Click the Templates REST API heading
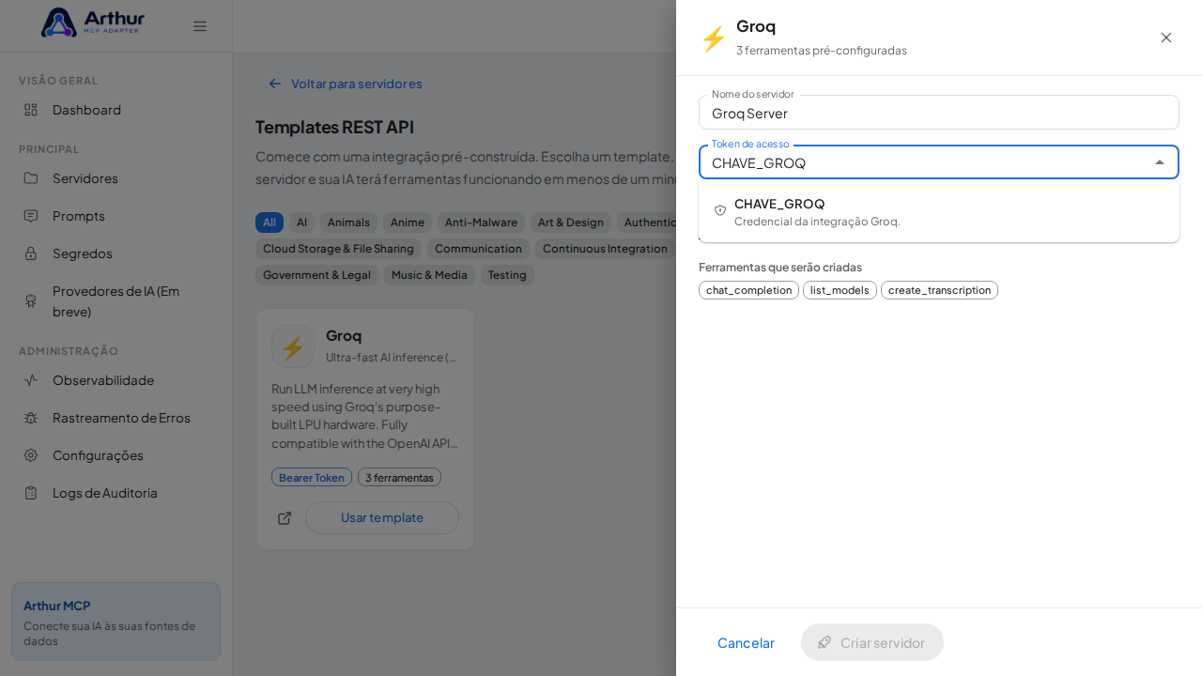The height and width of the screenshot is (676, 1202). pos(334,127)
